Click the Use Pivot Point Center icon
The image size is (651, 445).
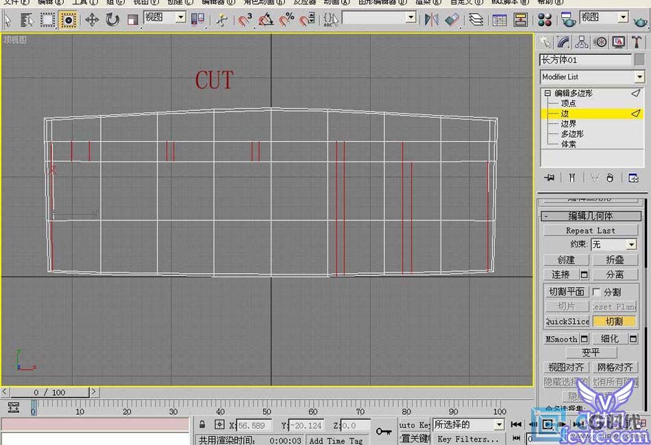[197, 19]
